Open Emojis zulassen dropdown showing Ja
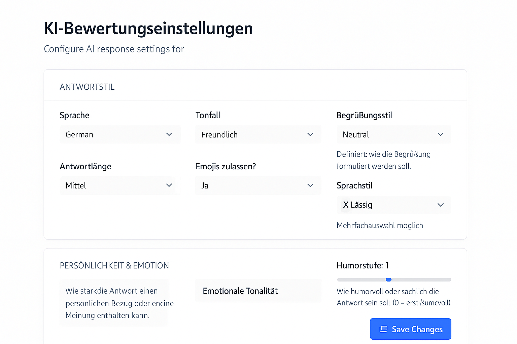 pyautogui.click(x=252, y=185)
